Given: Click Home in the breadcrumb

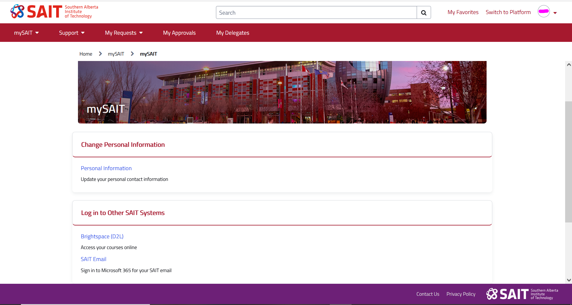Looking at the screenshot, I should 86,54.
